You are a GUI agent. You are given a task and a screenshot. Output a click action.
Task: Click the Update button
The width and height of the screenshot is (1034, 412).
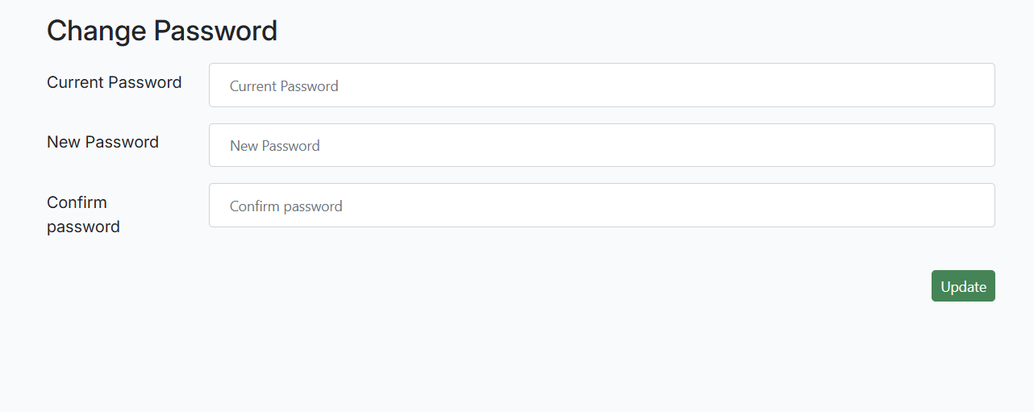click(963, 286)
